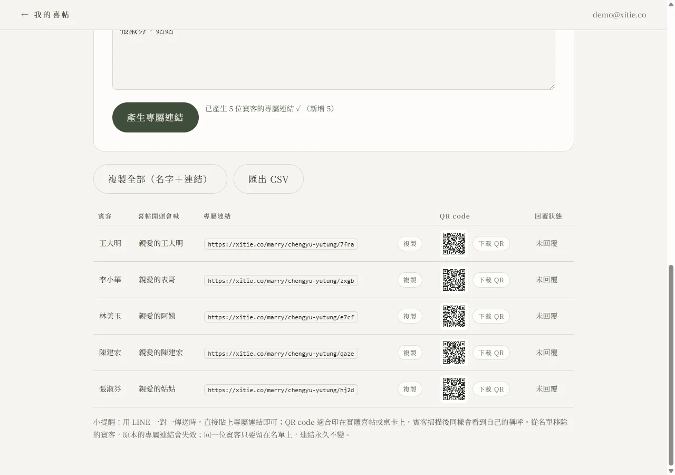Copy 林美玉's dedicated link
This screenshot has width=675, height=475.
tap(410, 316)
